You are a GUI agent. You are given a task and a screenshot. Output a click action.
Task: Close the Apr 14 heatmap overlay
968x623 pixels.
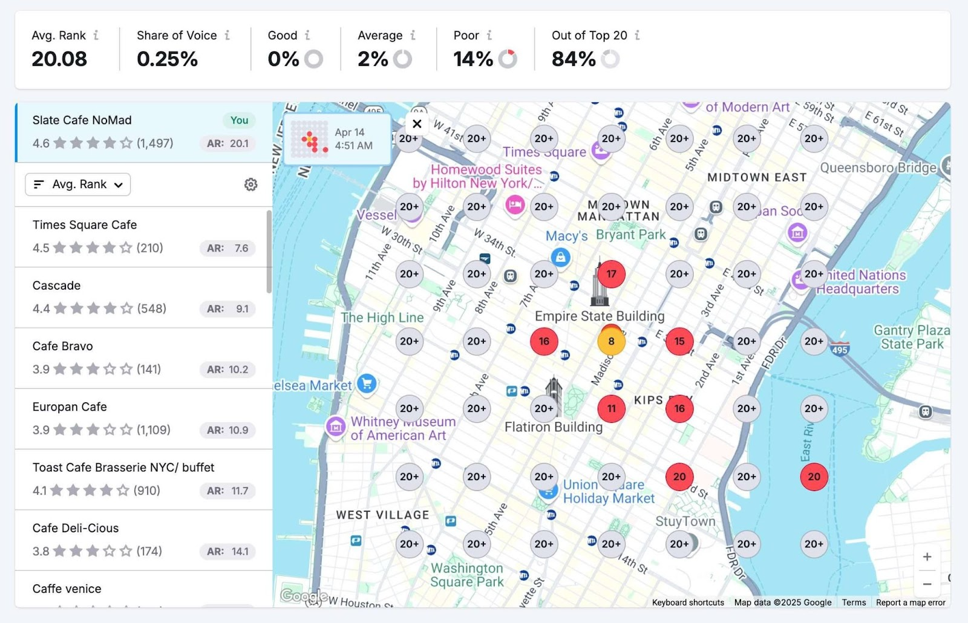click(417, 124)
